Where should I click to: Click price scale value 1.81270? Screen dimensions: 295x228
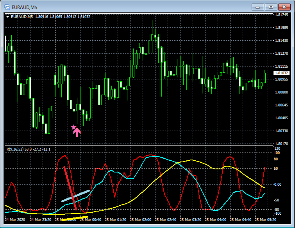281,54
